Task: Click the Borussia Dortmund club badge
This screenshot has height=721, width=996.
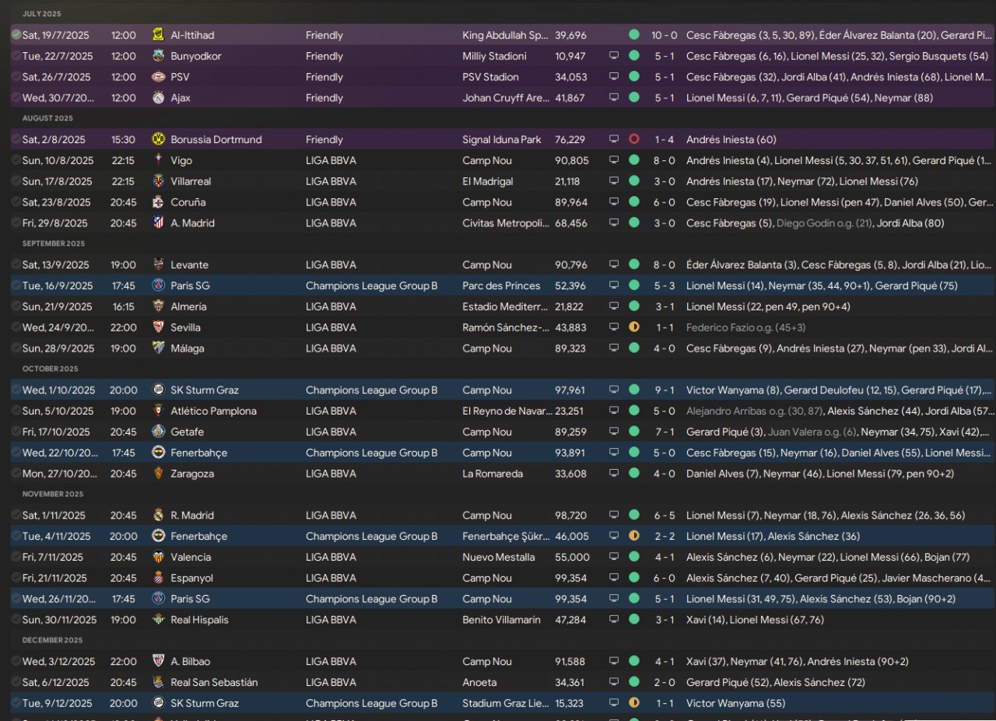Action: tap(159, 140)
